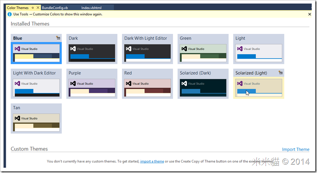This screenshot has width=317, height=173.
Task: Pick the Green theme preview
Action: (203, 53)
